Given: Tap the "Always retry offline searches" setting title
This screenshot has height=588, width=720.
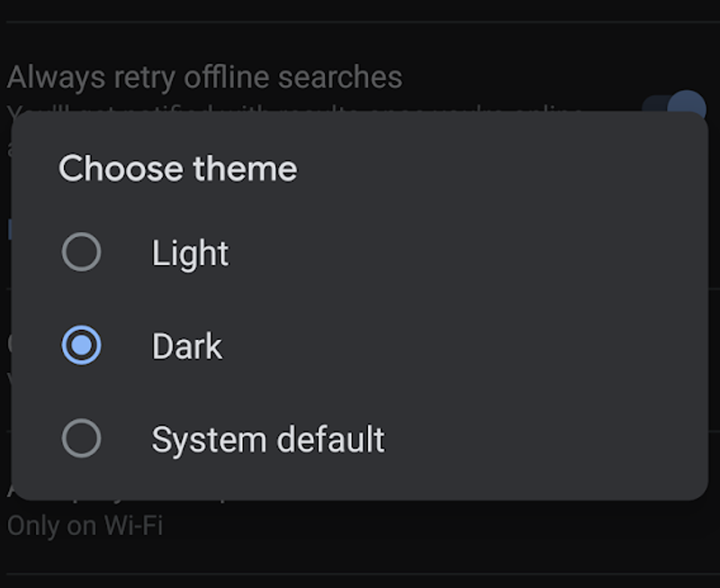Looking at the screenshot, I should (204, 77).
